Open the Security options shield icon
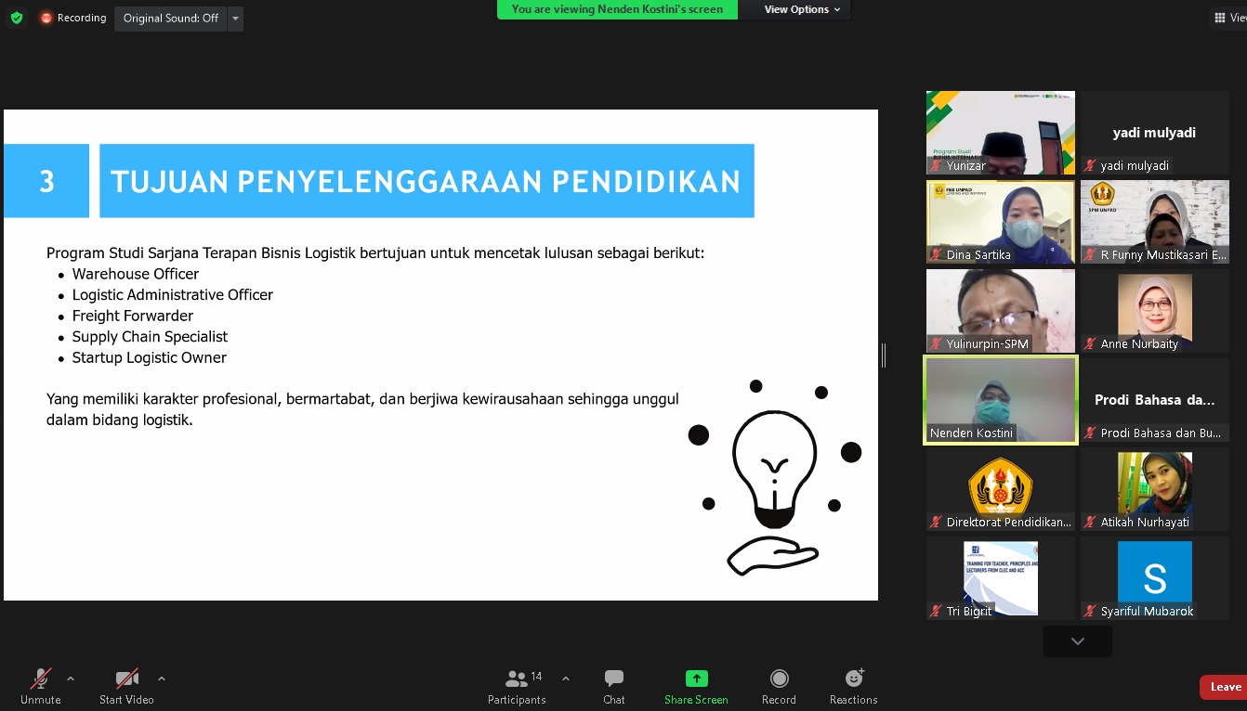The width and height of the screenshot is (1247, 711). 16,18
